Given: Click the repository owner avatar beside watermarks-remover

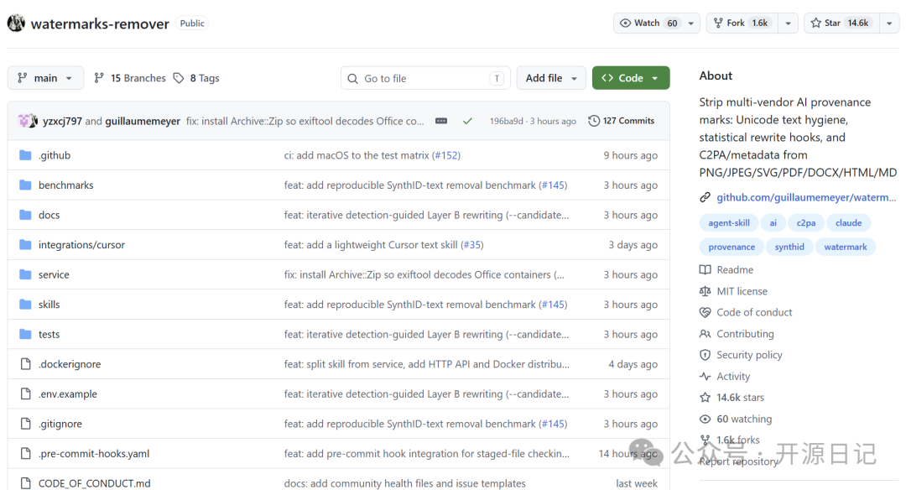Looking at the screenshot, I should click(16, 23).
